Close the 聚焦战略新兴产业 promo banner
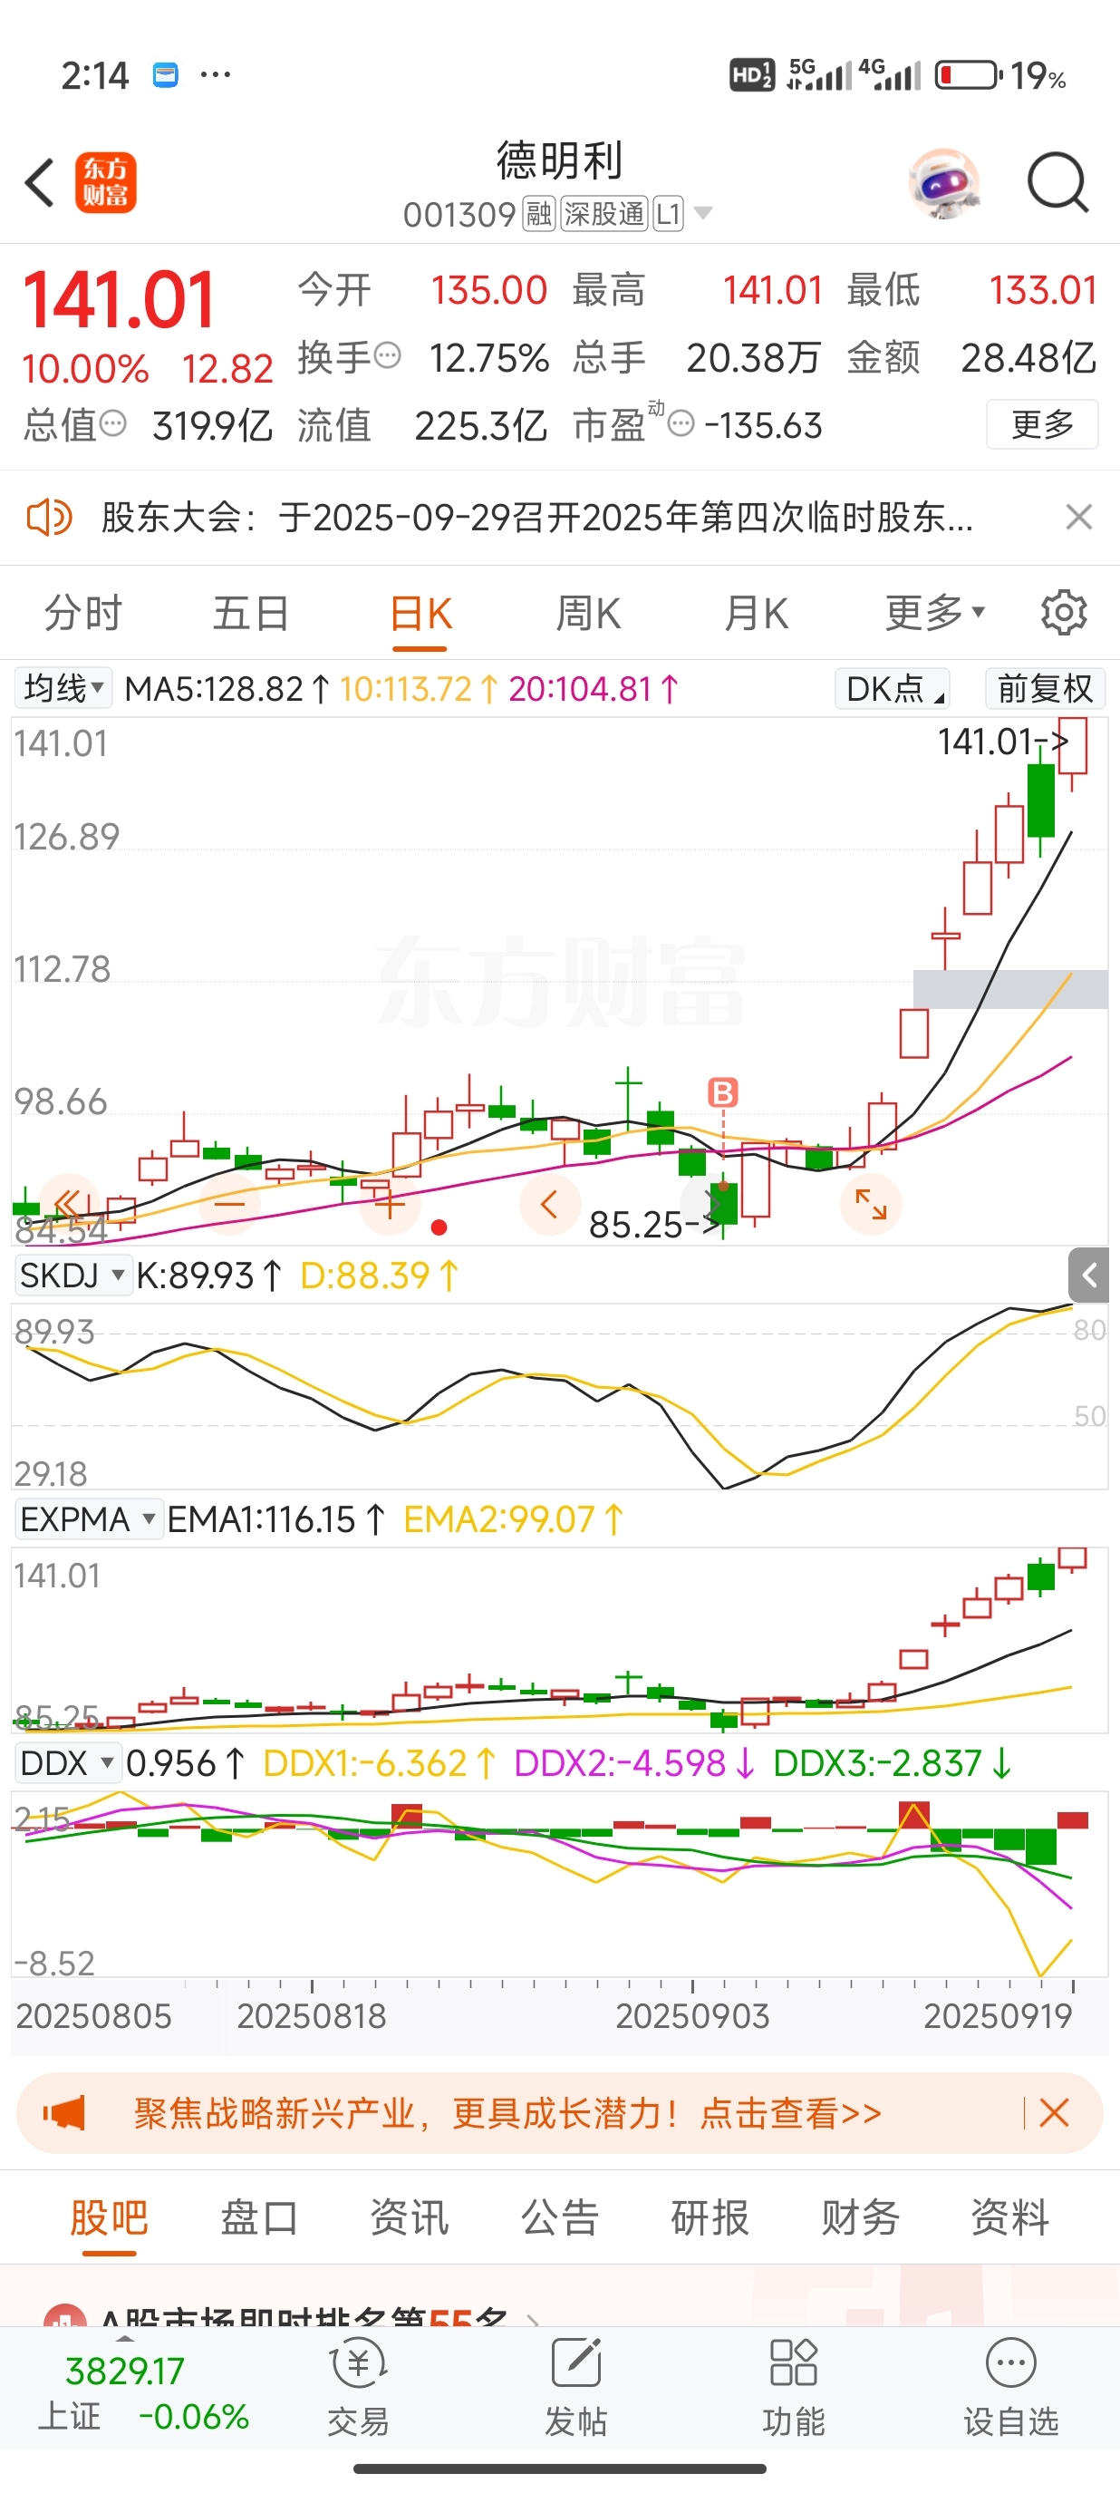The width and height of the screenshot is (1120, 2493). [1053, 2112]
